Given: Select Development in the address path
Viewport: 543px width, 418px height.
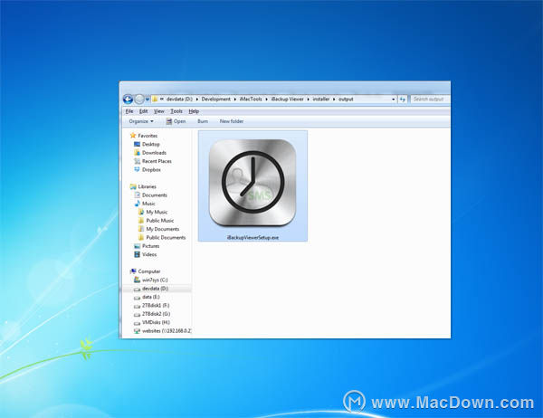Looking at the screenshot, I should pos(215,99).
